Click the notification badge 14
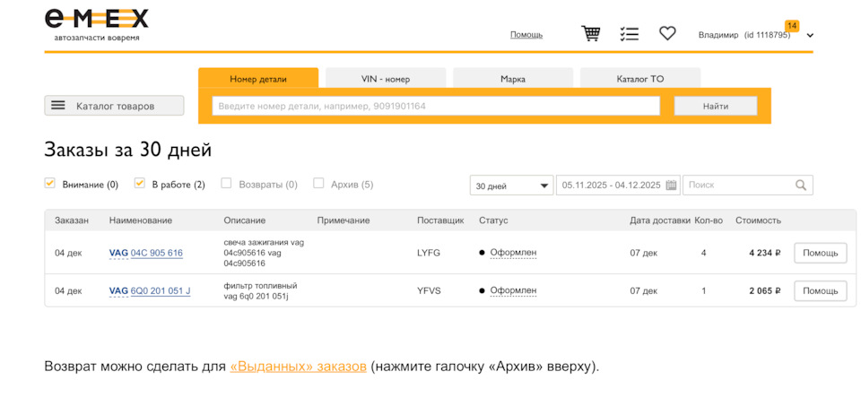The width and height of the screenshot is (861, 397). point(792,26)
